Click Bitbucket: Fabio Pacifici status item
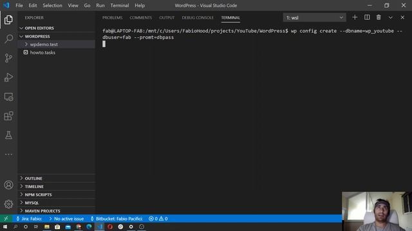Screen dimensions: 412x231 (x=117, y=218)
